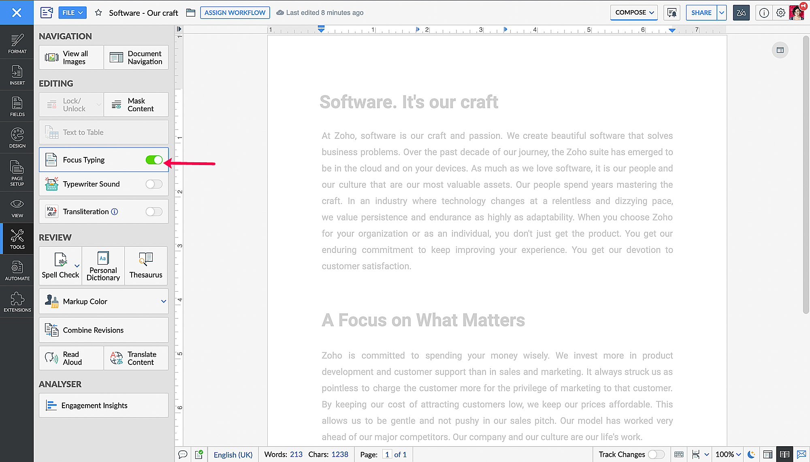The width and height of the screenshot is (810, 462).
Task: Expand the Markup Color dropdown
Action: 163,301
